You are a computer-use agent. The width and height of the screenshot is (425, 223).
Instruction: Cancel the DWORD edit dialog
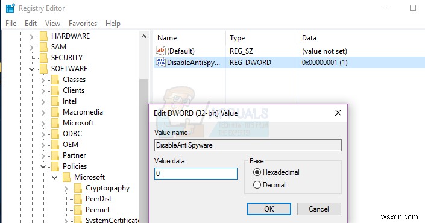tap(319, 209)
